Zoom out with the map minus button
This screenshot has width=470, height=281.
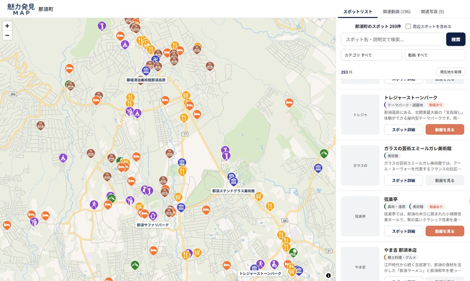click(x=7, y=35)
